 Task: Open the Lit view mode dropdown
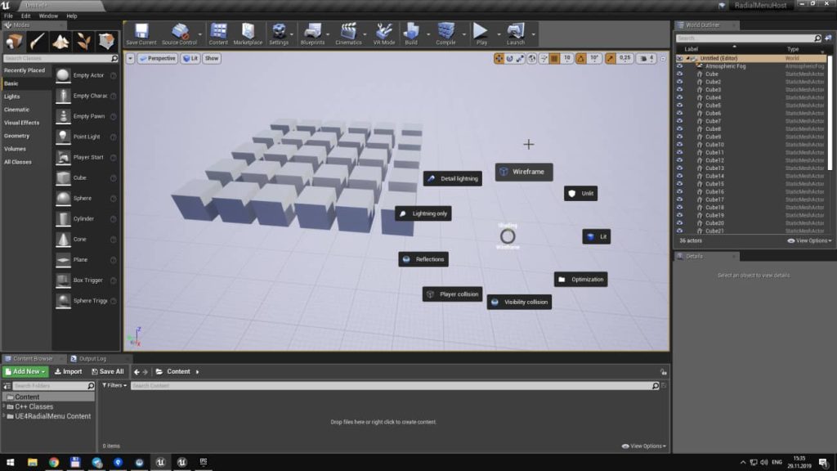(x=190, y=58)
